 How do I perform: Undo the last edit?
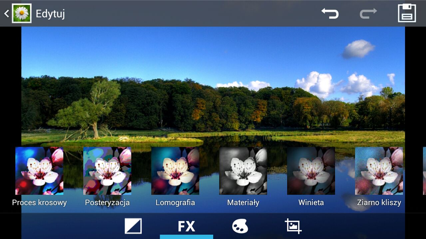[330, 13]
